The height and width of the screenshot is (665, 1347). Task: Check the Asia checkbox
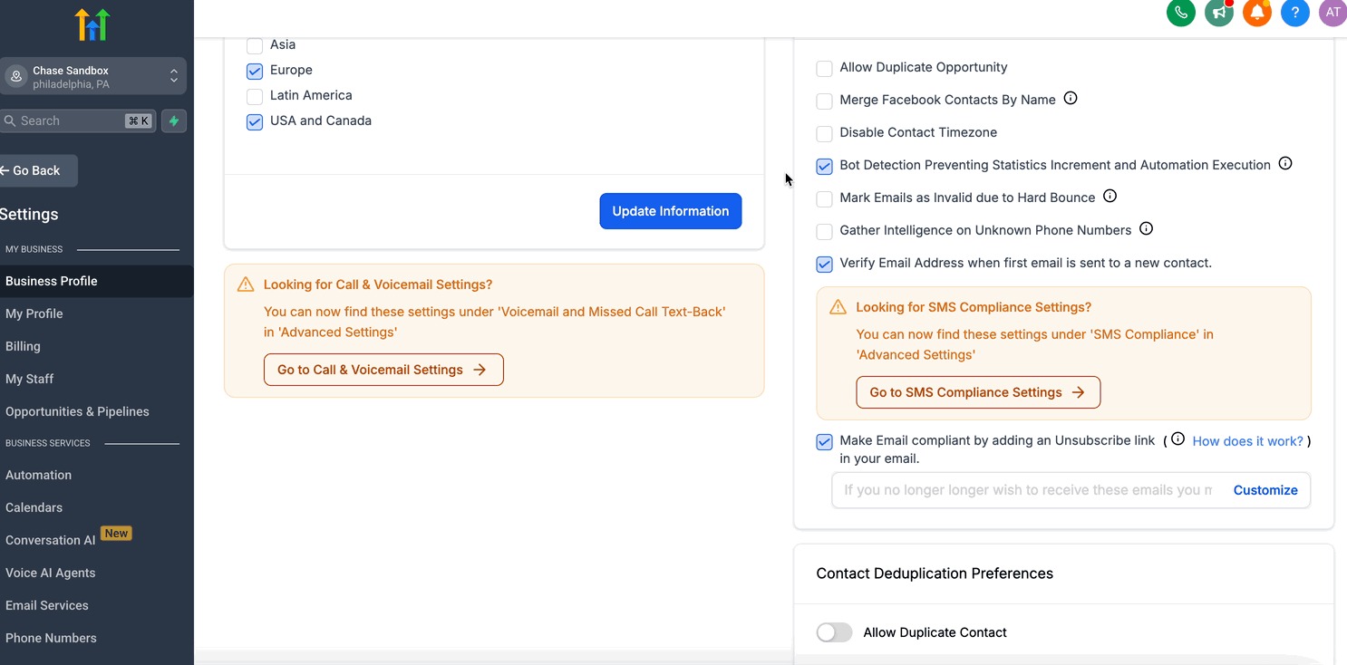pos(255,45)
